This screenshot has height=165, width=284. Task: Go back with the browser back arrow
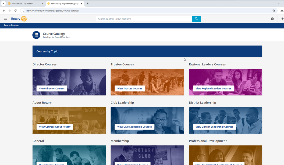pyautogui.click(x=3, y=11)
